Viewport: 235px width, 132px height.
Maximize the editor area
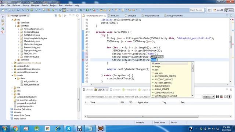click(x=231, y=15)
